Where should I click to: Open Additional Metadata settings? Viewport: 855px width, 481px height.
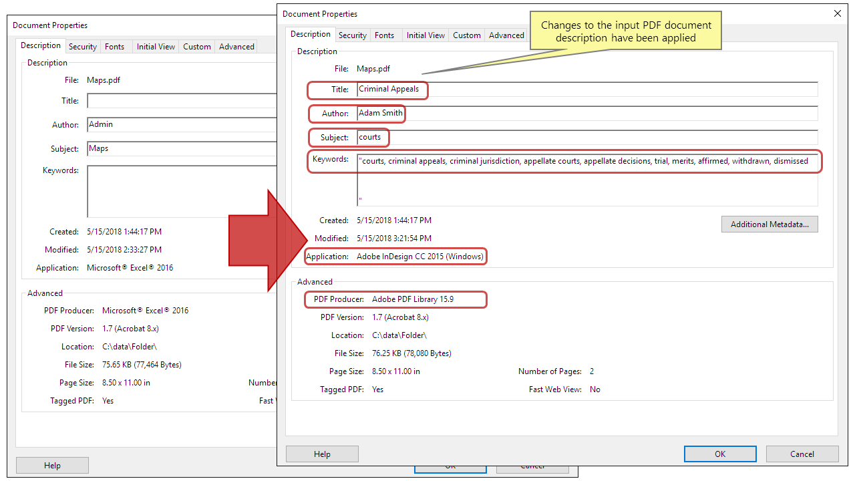769,224
